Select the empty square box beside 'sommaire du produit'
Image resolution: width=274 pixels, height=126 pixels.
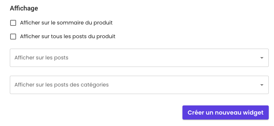click(13, 23)
